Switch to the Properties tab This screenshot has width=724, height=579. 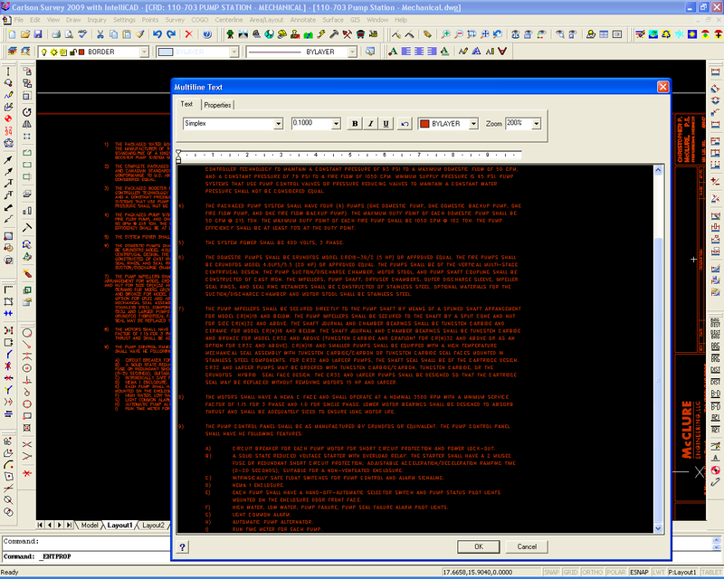(216, 104)
